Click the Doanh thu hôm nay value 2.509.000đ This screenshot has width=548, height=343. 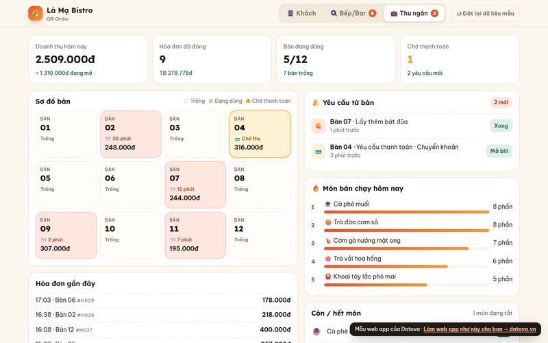pyautogui.click(x=65, y=60)
